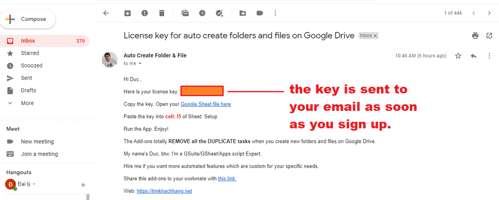Viewport: 499px width, 200px height.
Task: Click the Compose button
Action: click(x=28, y=19)
